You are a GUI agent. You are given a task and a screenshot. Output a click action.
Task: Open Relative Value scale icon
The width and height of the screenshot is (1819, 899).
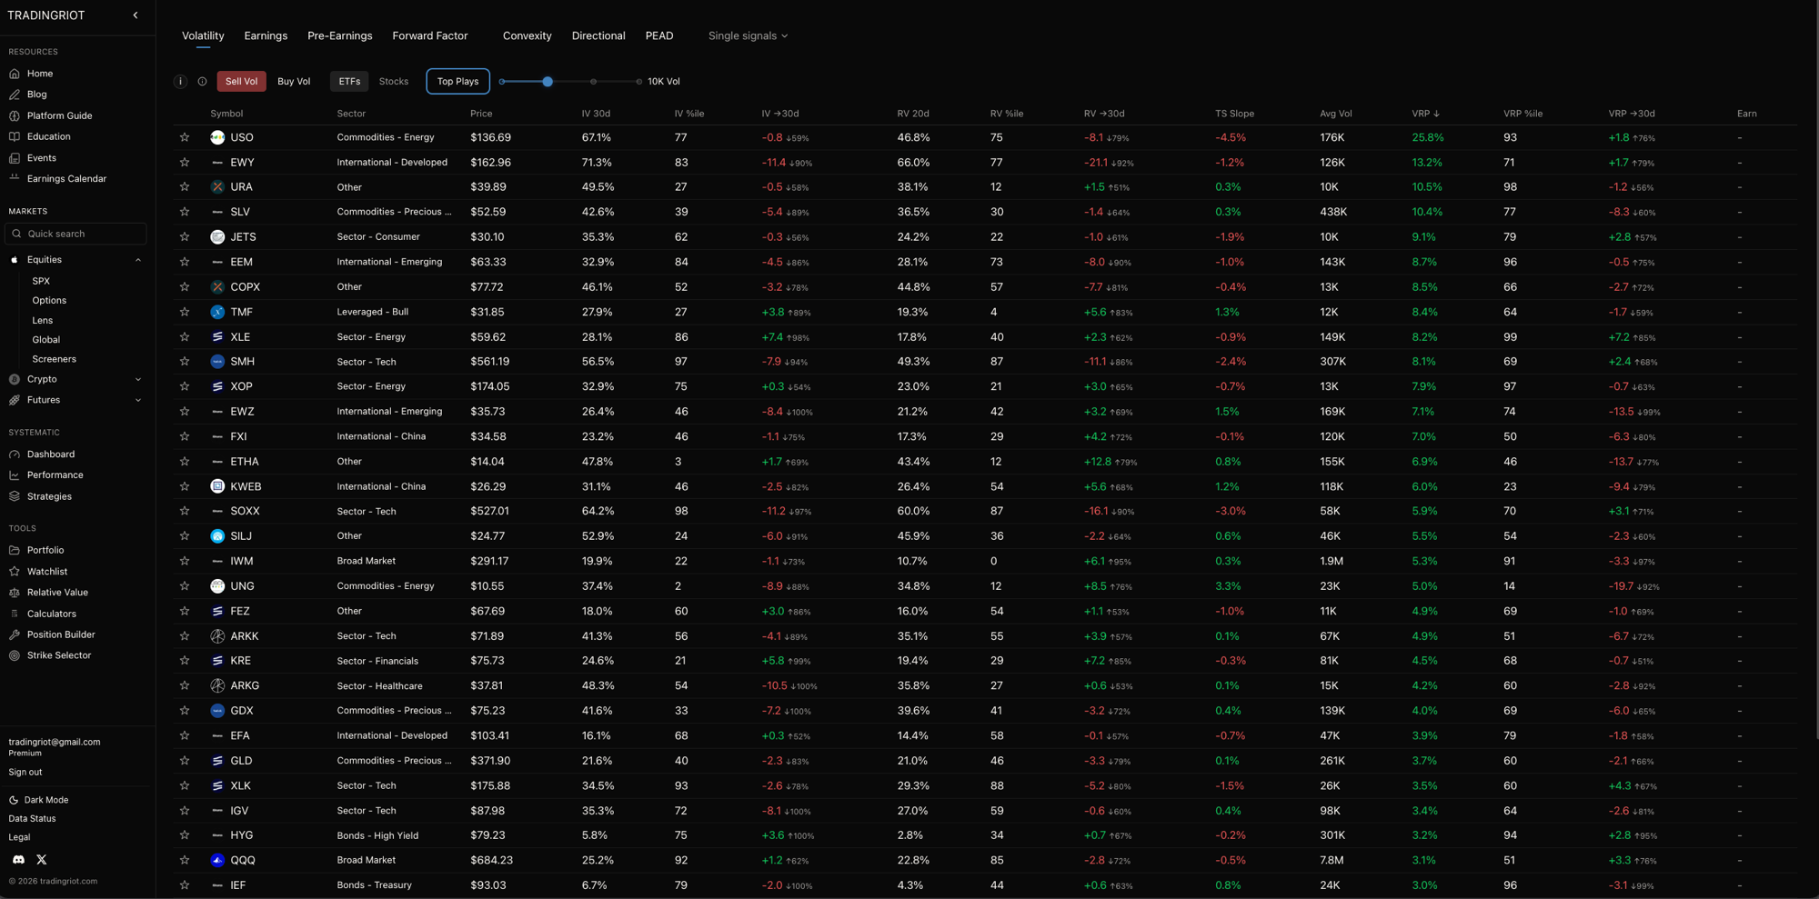[15, 593]
